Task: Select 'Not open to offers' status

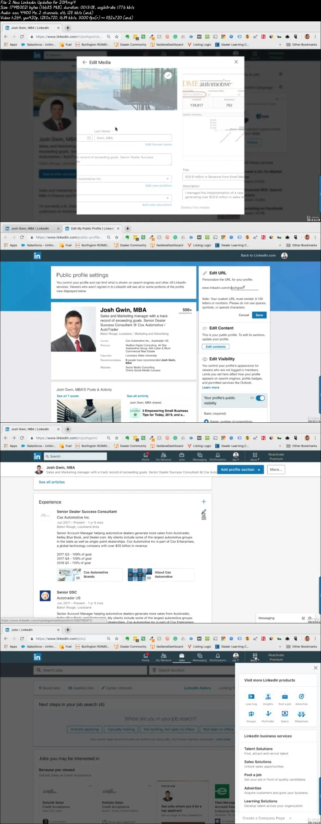Action: (x=218, y=729)
